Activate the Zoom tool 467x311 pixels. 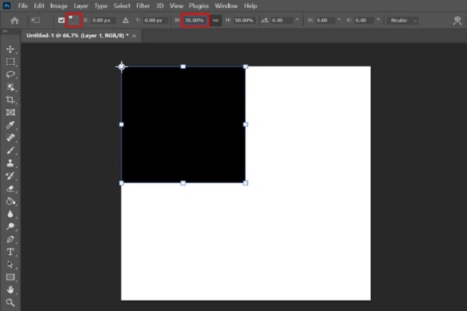tap(10, 302)
